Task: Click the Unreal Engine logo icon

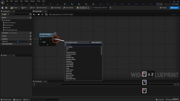Action: pyautogui.click(x=3, y=3)
